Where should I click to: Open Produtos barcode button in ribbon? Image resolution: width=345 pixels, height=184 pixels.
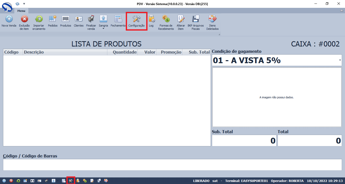click(66, 21)
